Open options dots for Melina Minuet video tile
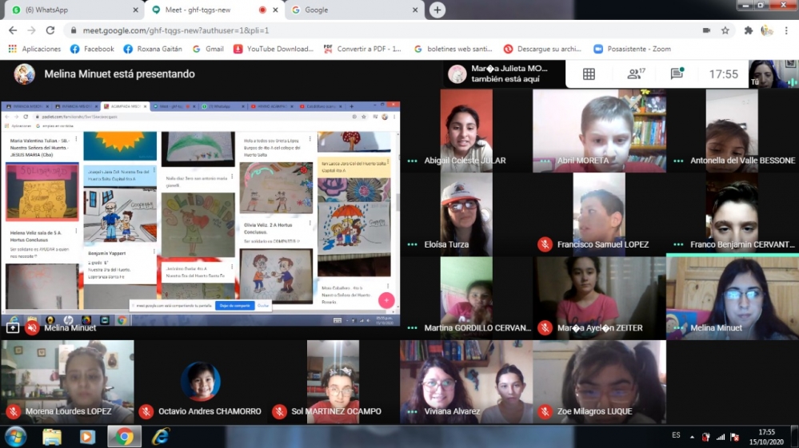The width and height of the screenshot is (799, 448). tap(678, 328)
